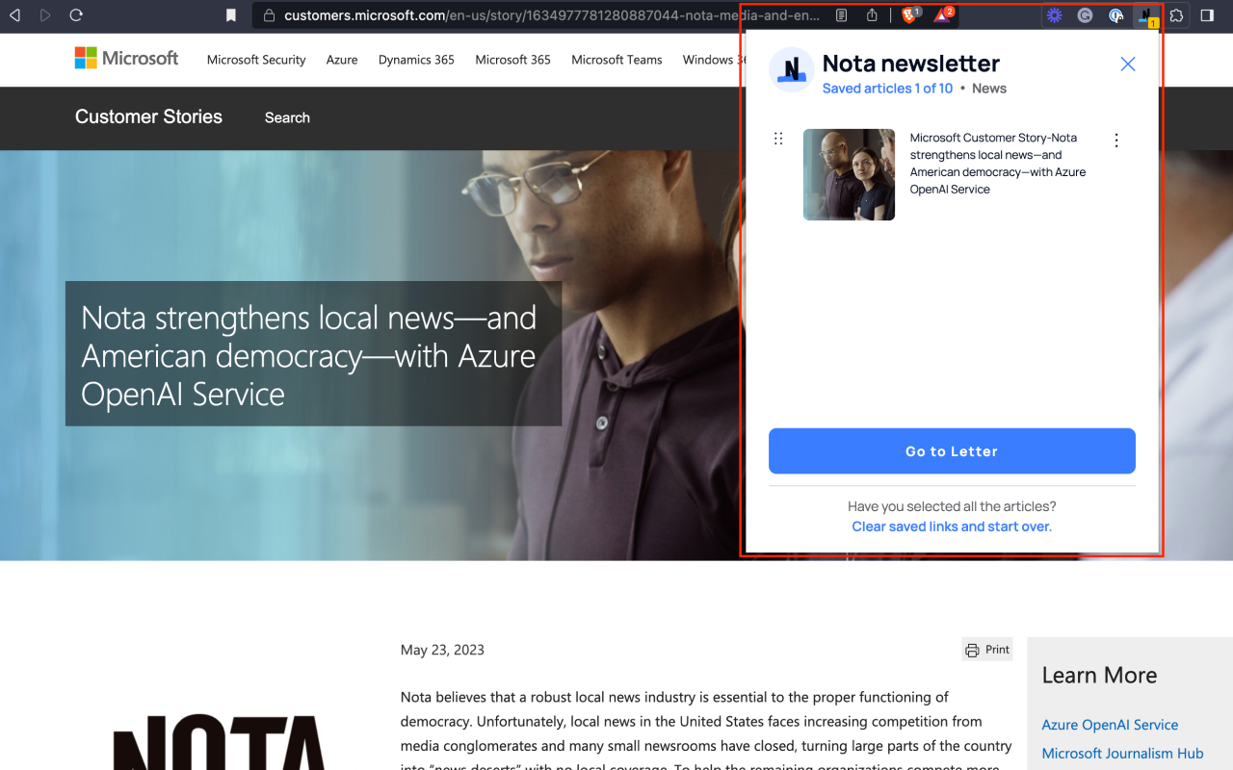Click Saved articles 1 of 10
1233x770 pixels.
pos(886,88)
